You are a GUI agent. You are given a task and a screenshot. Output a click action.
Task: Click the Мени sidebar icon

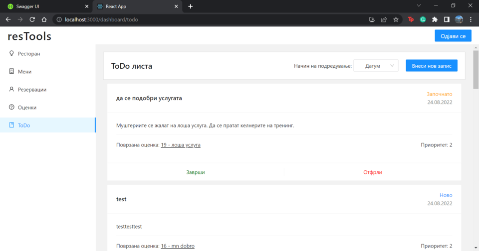click(11, 71)
